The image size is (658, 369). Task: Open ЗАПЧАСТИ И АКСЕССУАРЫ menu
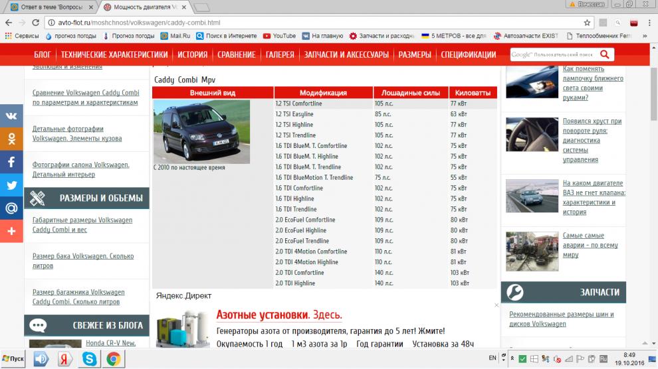click(346, 55)
